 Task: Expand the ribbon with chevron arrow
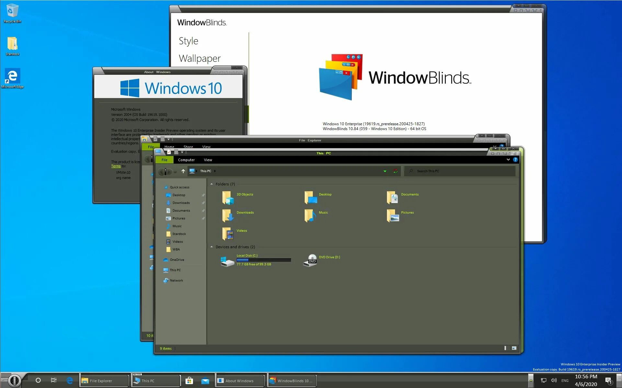[508, 160]
